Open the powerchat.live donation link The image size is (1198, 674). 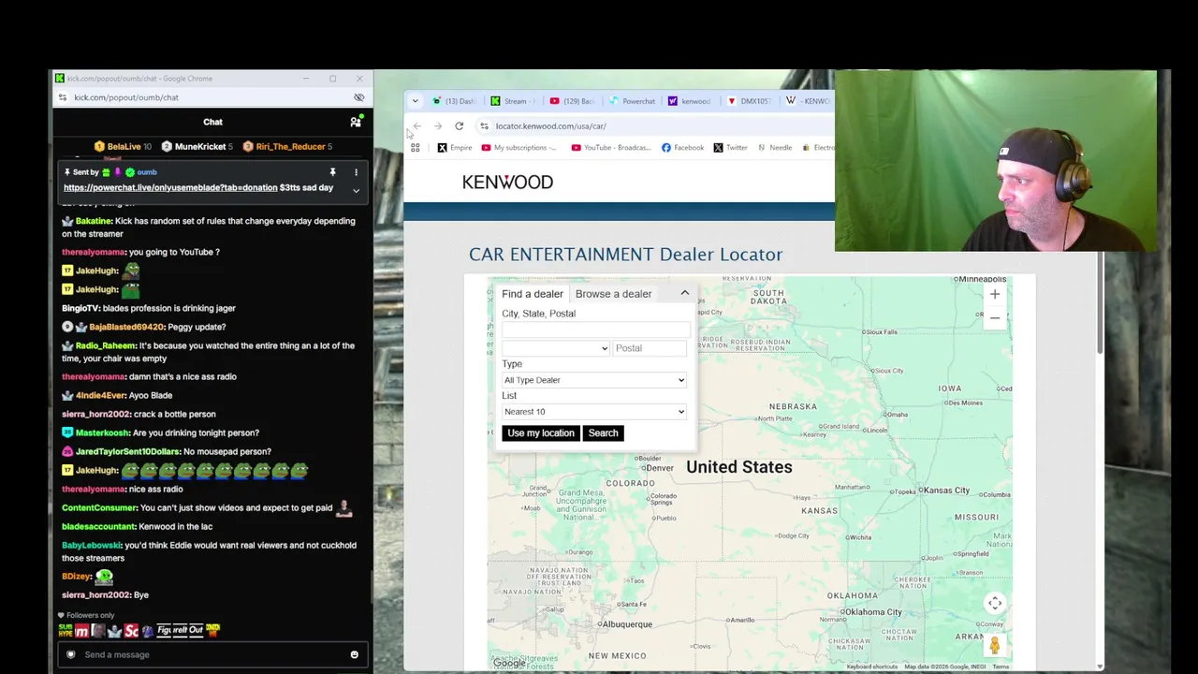pyautogui.click(x=170, y=187)
